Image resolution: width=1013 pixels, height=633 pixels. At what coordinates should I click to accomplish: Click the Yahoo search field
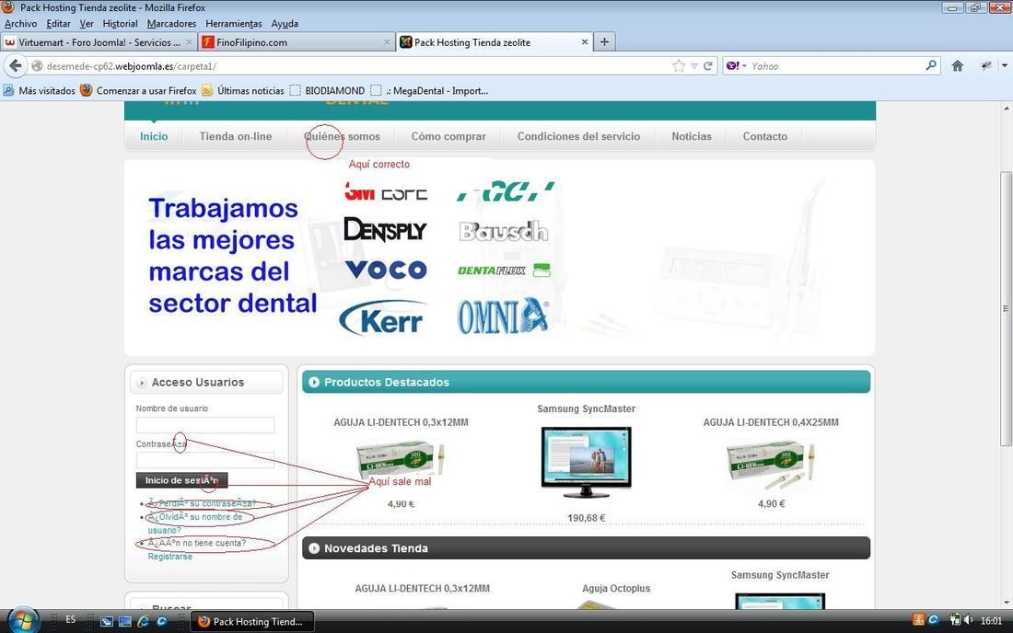pyautogui.click(x=836, y=66)
